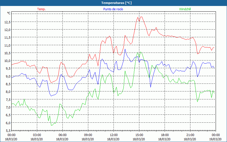Click the 9,0 y-axis value
This screenshot has height=142, width=227.
coord(8,76)
